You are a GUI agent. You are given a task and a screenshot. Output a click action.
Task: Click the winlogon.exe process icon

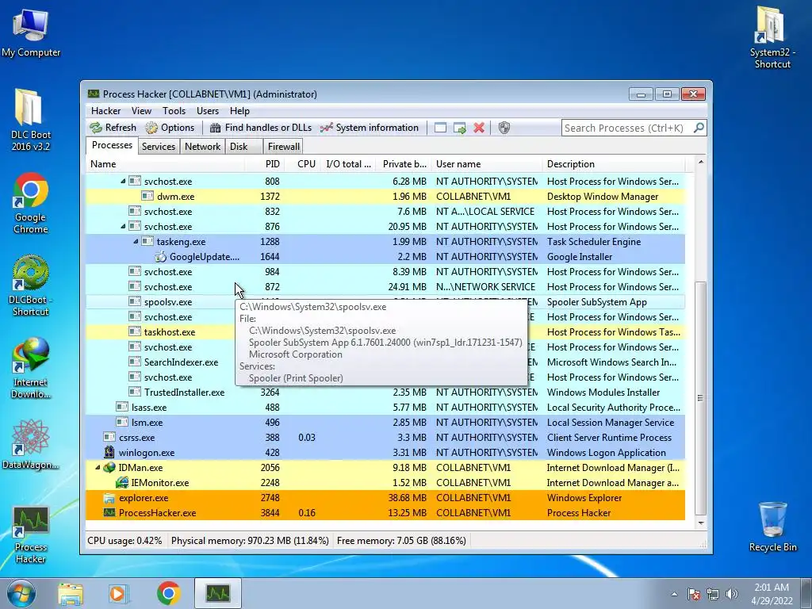click(x=109, y=452)
